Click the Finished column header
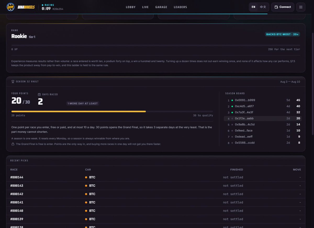 237,170
